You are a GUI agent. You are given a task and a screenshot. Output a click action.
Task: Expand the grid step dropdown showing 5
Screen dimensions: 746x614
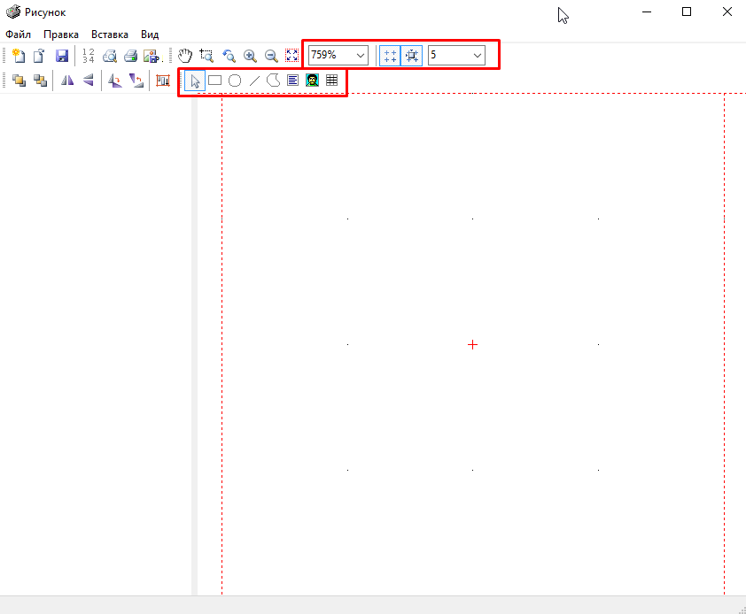[478, 56]
